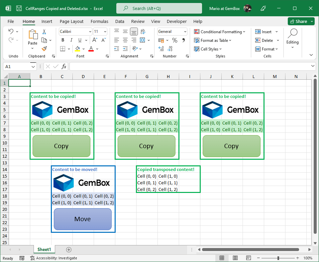Click the Save icon in title bar

[19, 8]
